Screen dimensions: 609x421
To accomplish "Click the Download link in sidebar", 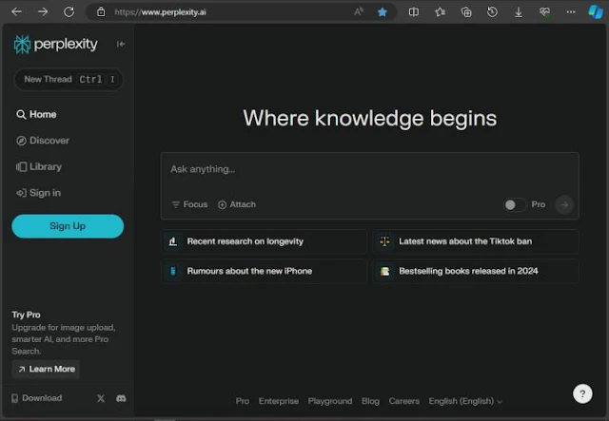I will point(37,398).
